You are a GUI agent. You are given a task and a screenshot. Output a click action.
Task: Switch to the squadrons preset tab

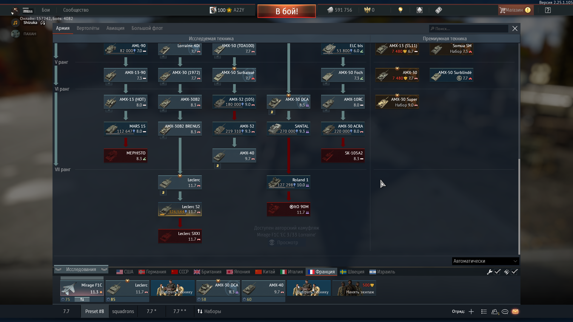coord(123,311)
